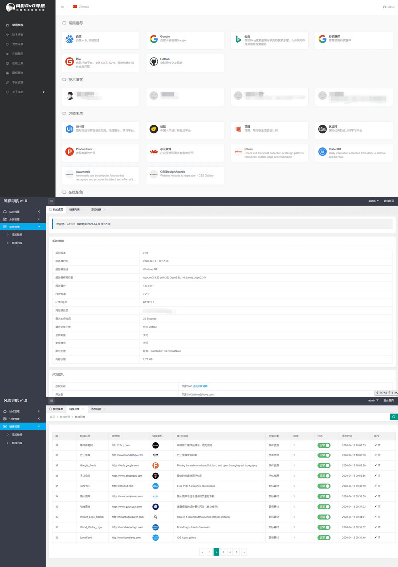Open the CSSDesignAwards card
This screenshot has height=567, width=398.
pyautogui.click(x=185, y=175)
